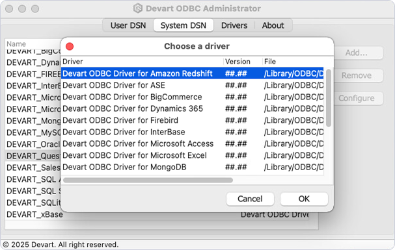
Task: Click the File column header
Action: pyautogui.click(x=293, y=62)
